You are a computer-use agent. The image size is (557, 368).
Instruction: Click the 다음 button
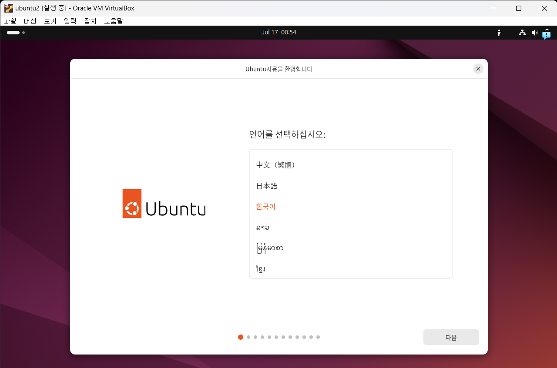click(x=451, y=337)
